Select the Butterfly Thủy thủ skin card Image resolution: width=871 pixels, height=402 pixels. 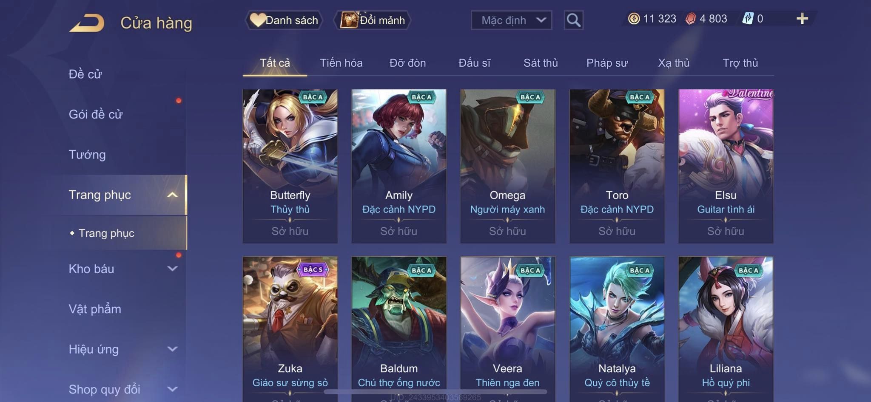290,166
